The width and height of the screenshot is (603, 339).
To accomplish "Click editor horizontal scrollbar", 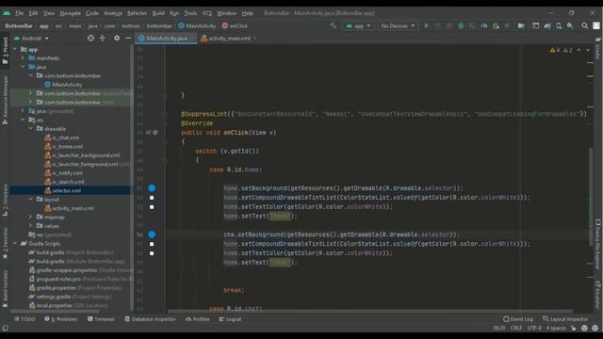I will click(x=369, y=312).
